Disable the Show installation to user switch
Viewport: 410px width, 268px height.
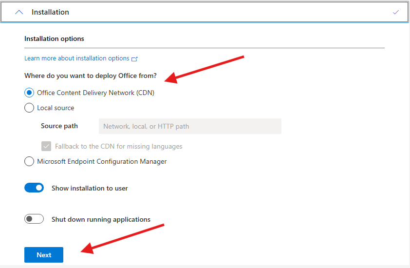34,188
